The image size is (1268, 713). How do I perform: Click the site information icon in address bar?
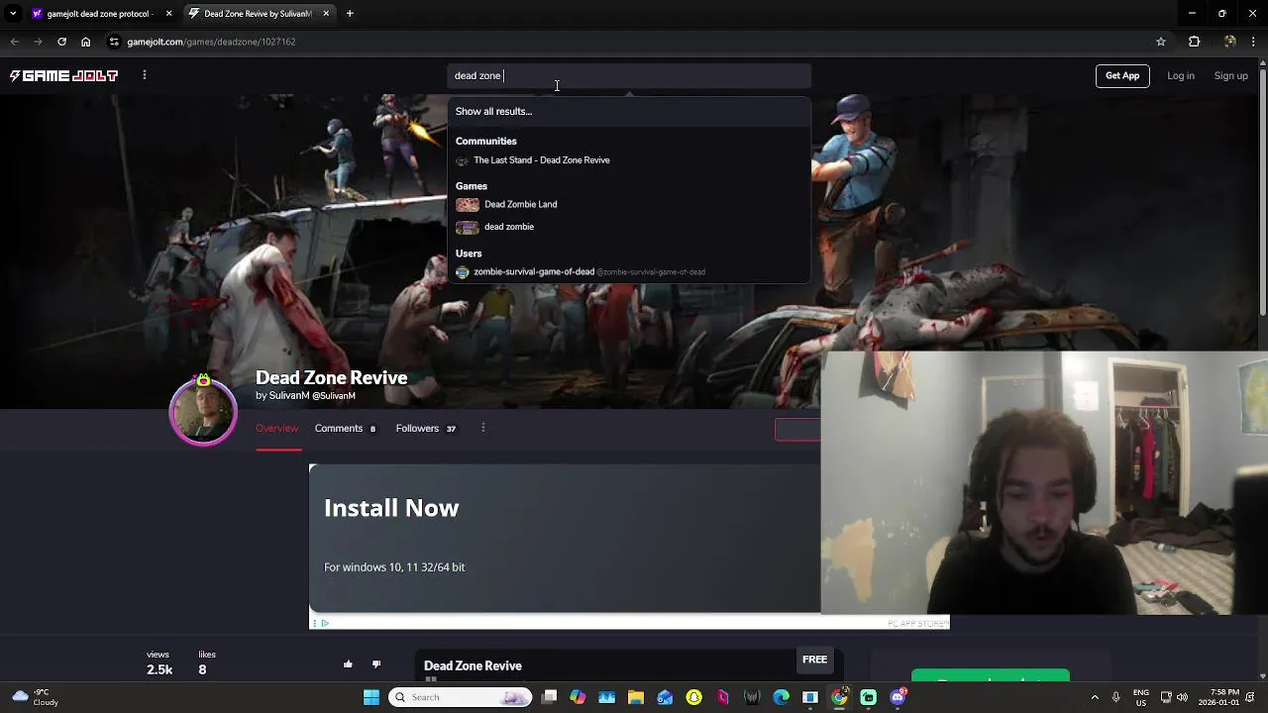click(115, 42)
